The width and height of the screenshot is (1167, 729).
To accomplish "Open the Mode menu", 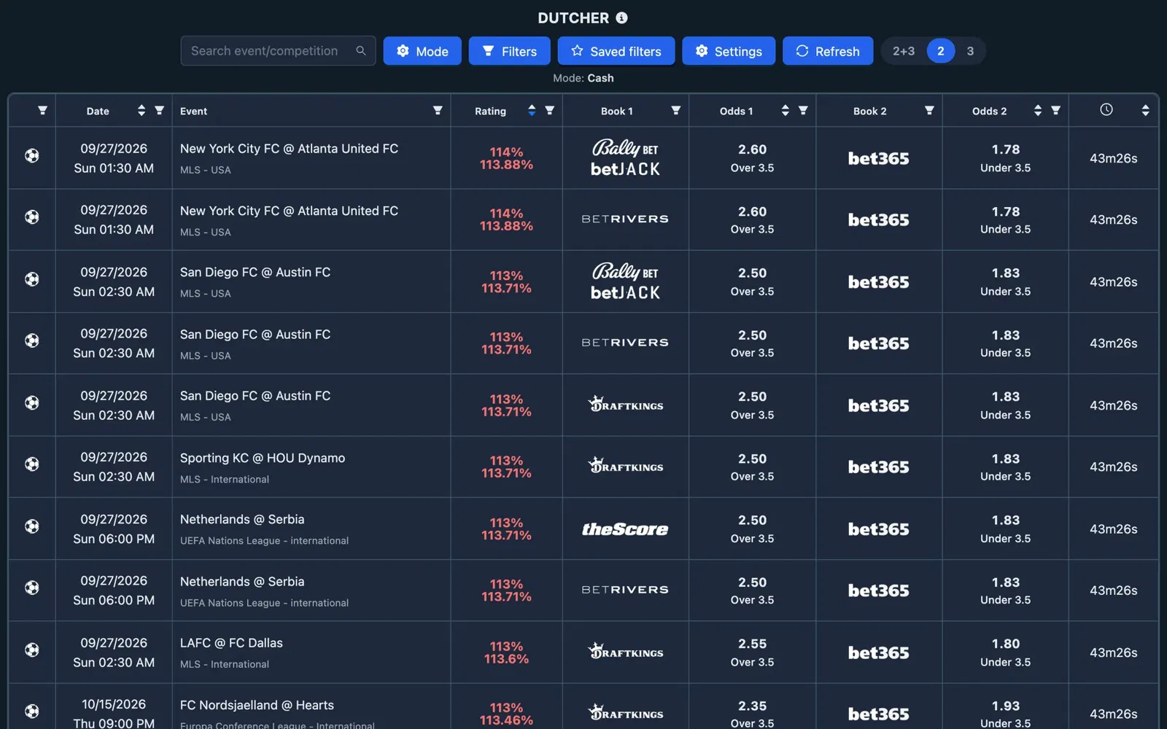I will point(422,51).
